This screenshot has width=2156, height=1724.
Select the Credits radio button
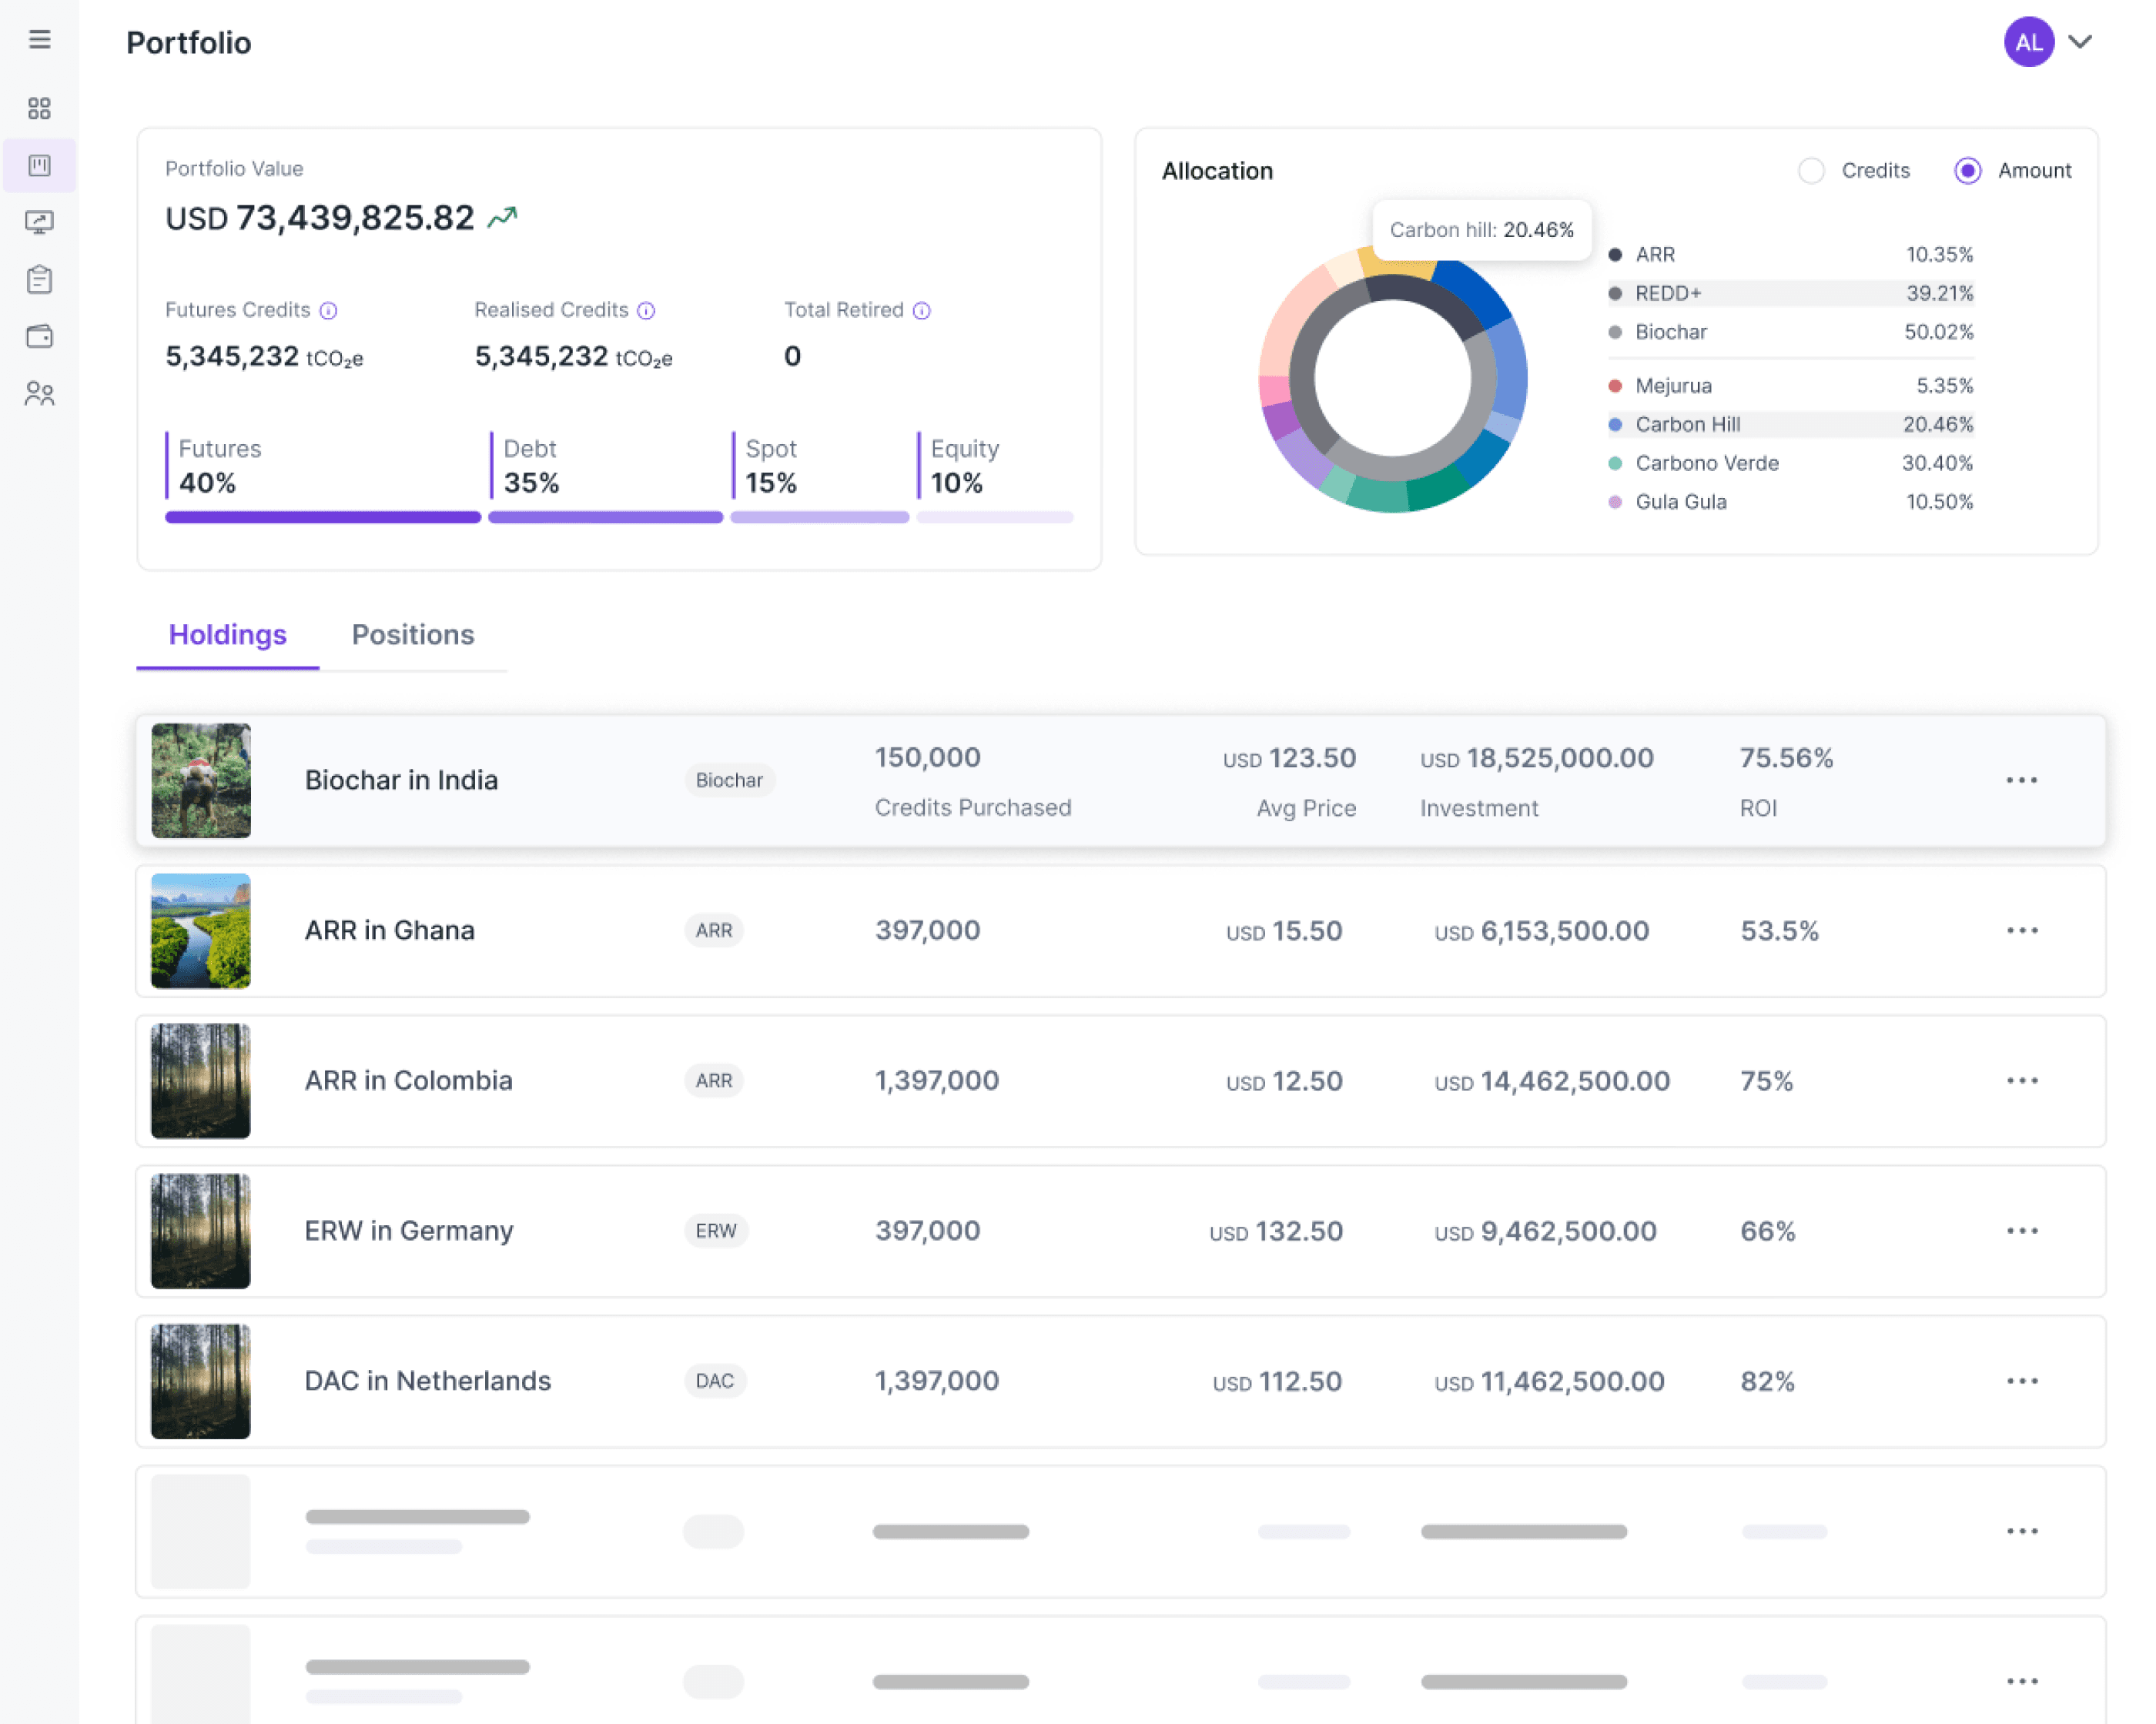1811,171
